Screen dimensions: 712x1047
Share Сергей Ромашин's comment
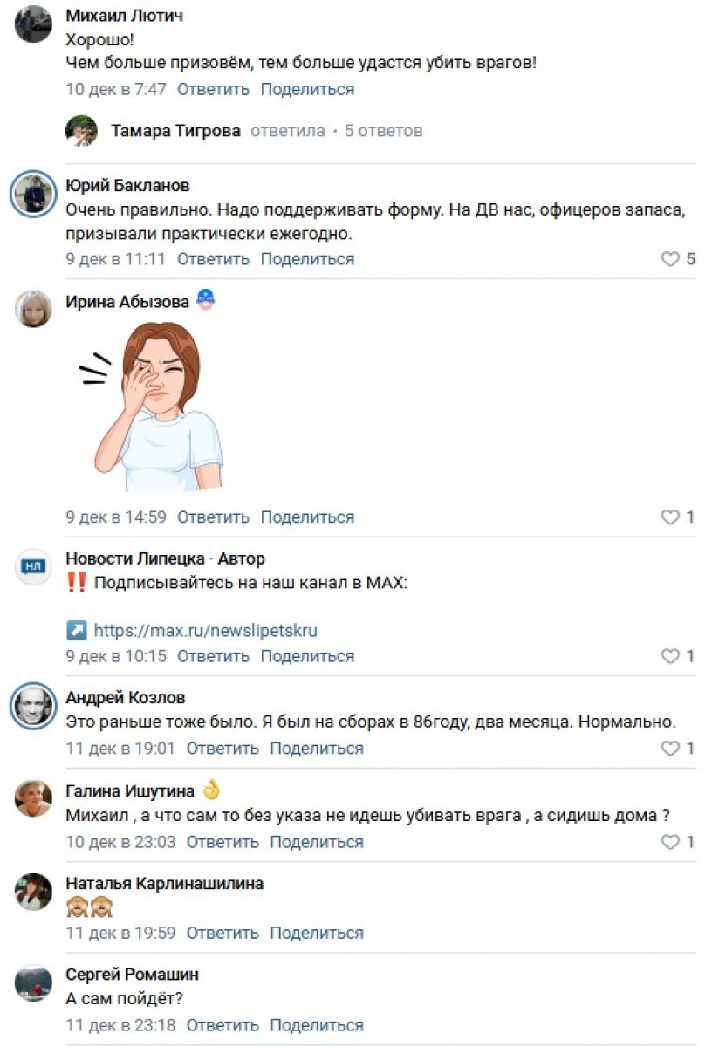pyautogui.click(x=317, y=1025)
